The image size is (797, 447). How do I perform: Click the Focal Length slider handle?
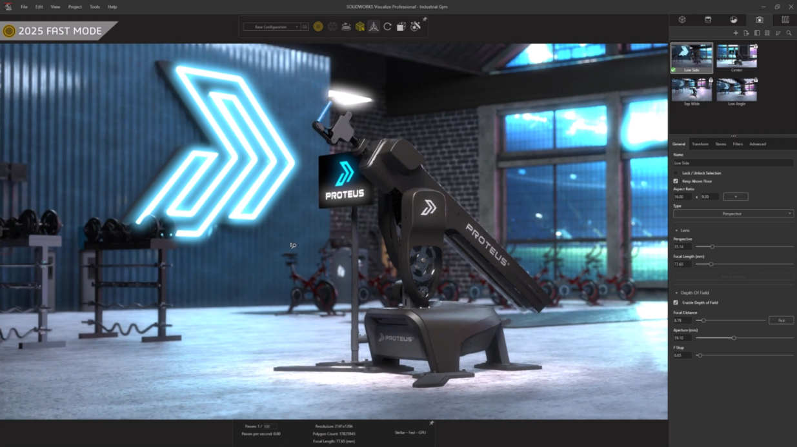point(711,264)
